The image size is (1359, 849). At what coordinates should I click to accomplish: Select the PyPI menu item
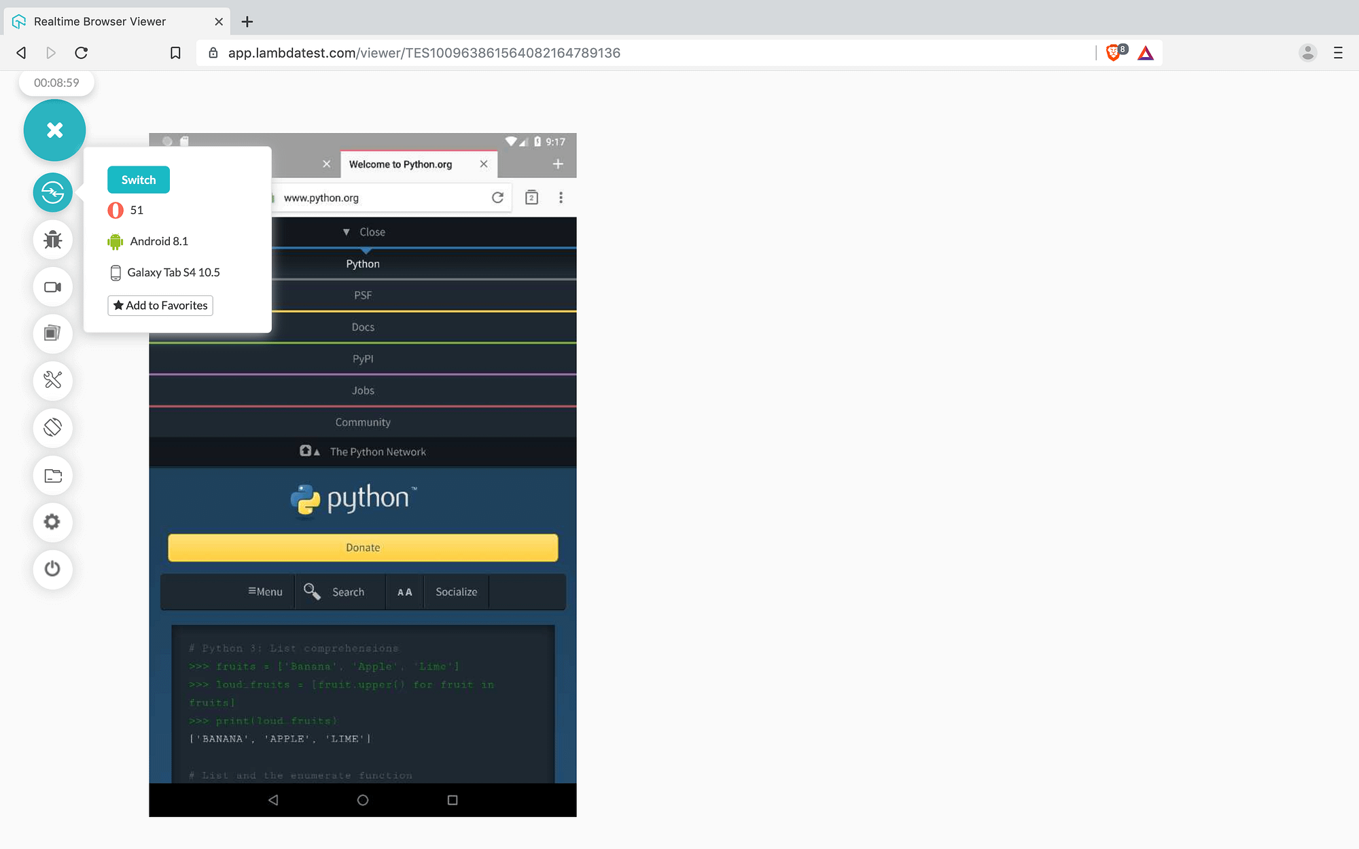point(363,359)
